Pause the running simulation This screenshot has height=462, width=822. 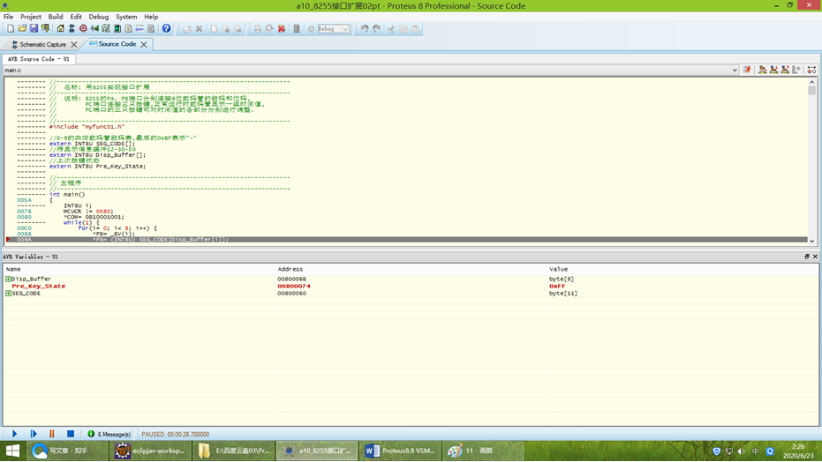[x=51, y=434]
